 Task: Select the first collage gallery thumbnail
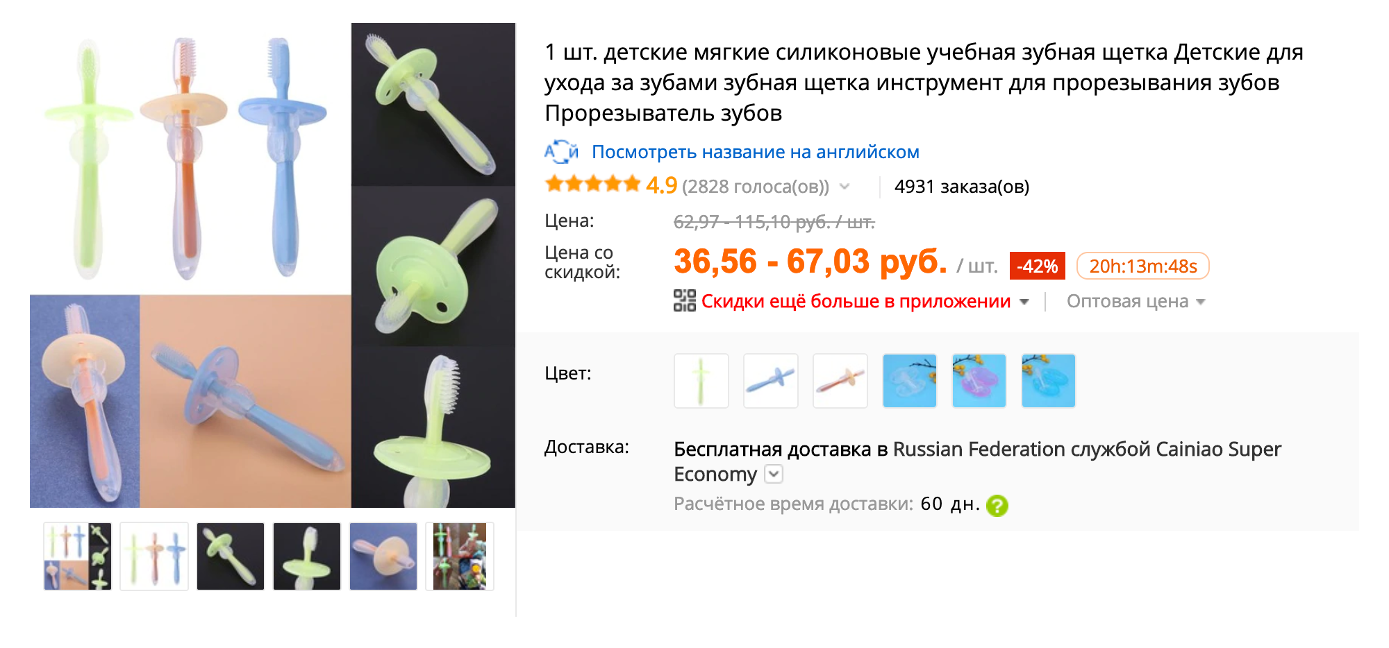coord(78,556)
